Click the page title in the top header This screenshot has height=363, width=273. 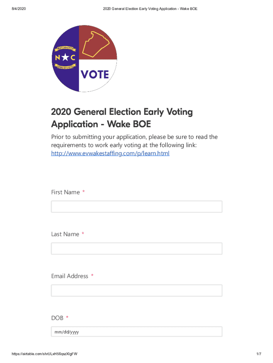[x=150, y=9]
